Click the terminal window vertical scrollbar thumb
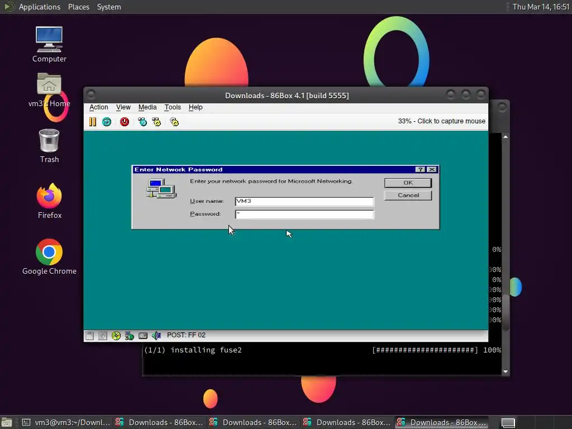 tap(505, 314)
